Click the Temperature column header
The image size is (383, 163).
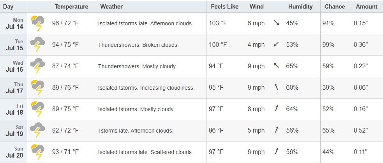click(x=71, y=7)
